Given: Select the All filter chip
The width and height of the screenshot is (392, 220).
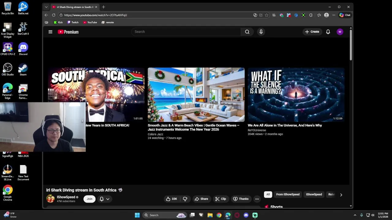Looking at the screenshot, I should tap(268, 194).
